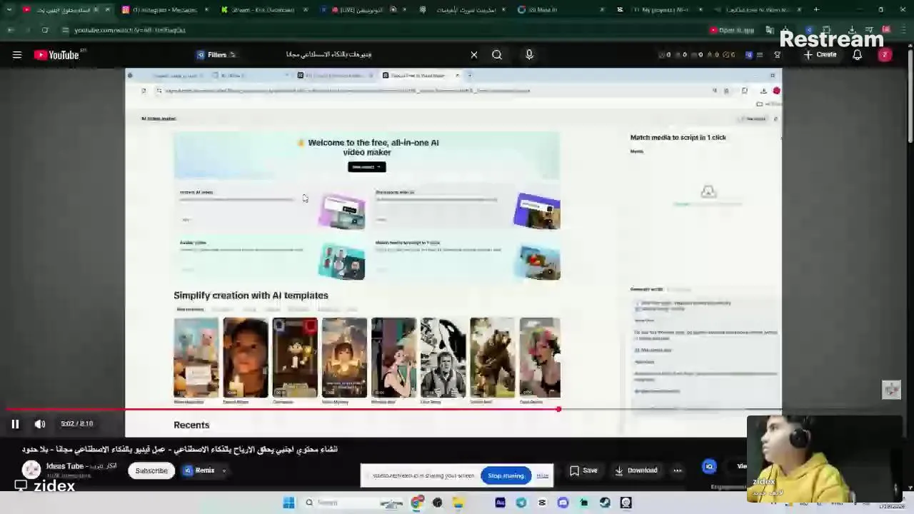The height and width of the screenshot is (514, 914).
Task: Click the red playhead on the progress bar
Action: pos(558,410)
